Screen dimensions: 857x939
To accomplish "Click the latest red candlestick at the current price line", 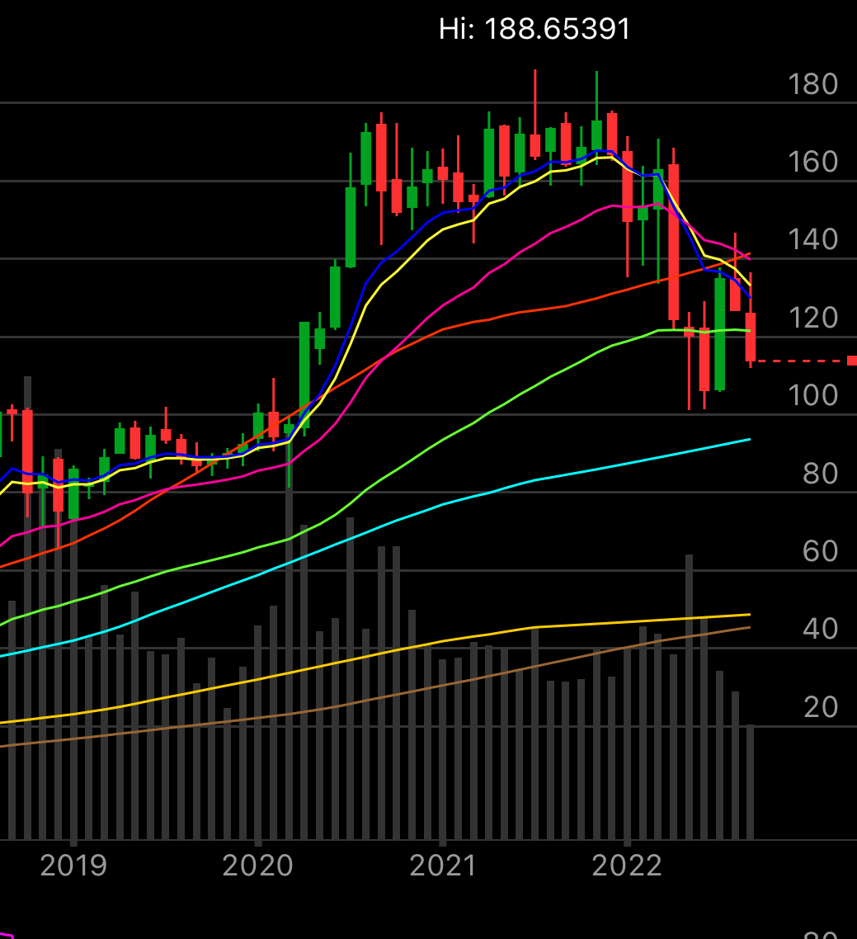I will (751, 337).
